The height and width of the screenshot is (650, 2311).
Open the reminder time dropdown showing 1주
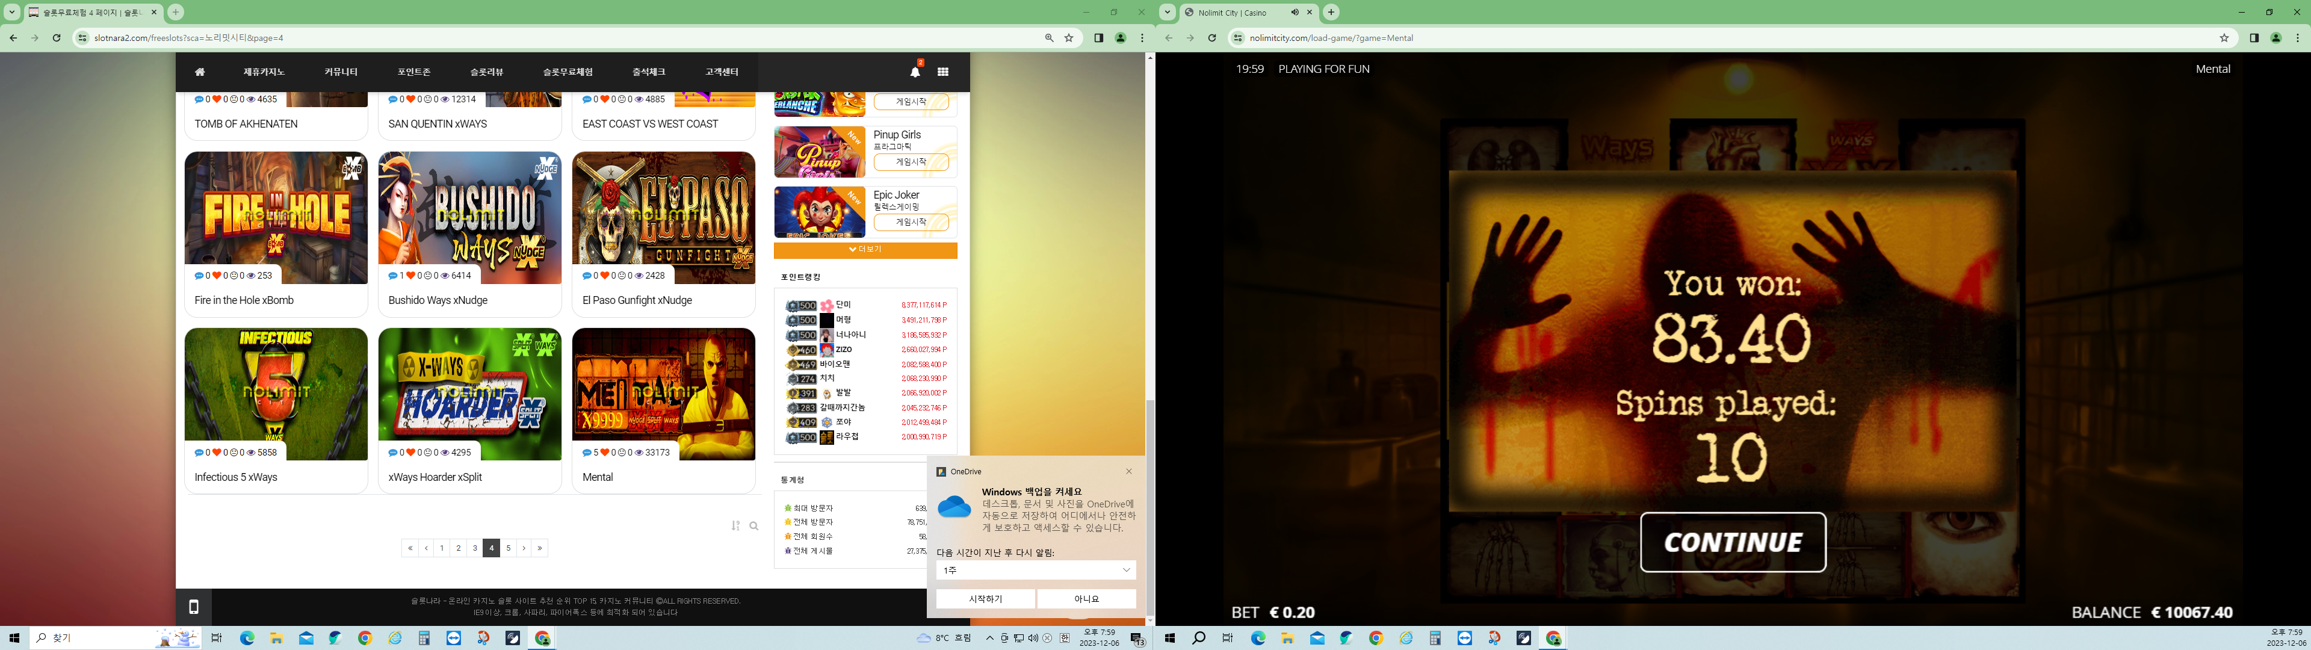click(x=1036, y=570)
